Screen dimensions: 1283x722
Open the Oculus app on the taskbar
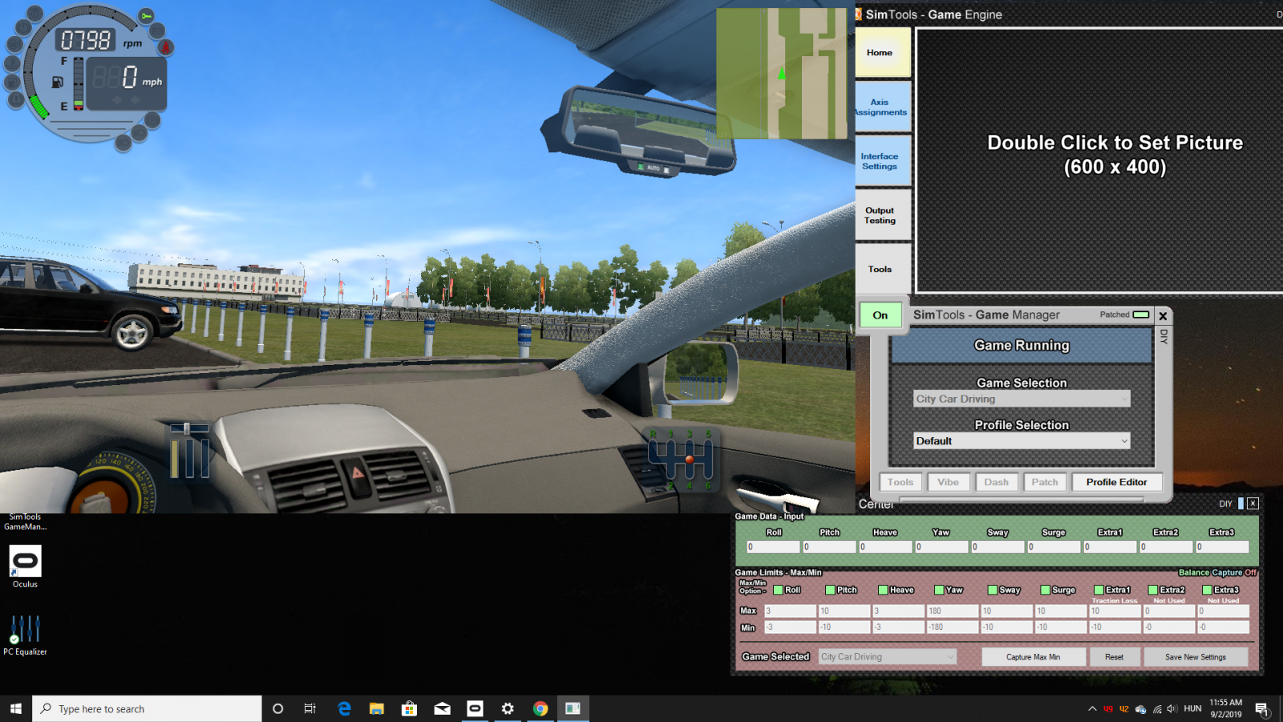(x=475, y=708)
